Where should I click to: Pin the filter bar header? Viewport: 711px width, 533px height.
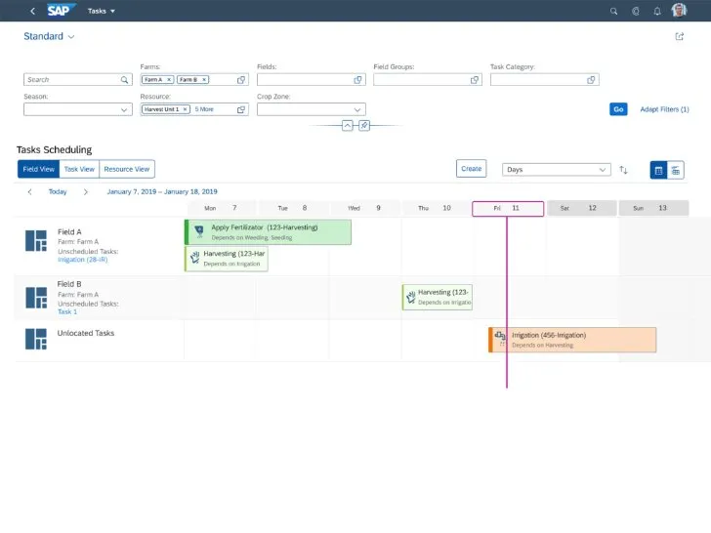(x=363, y=126)
